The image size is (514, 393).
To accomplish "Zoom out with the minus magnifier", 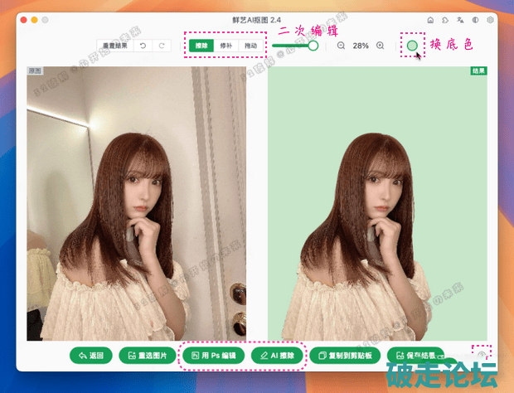I will (x=341, y=46).
